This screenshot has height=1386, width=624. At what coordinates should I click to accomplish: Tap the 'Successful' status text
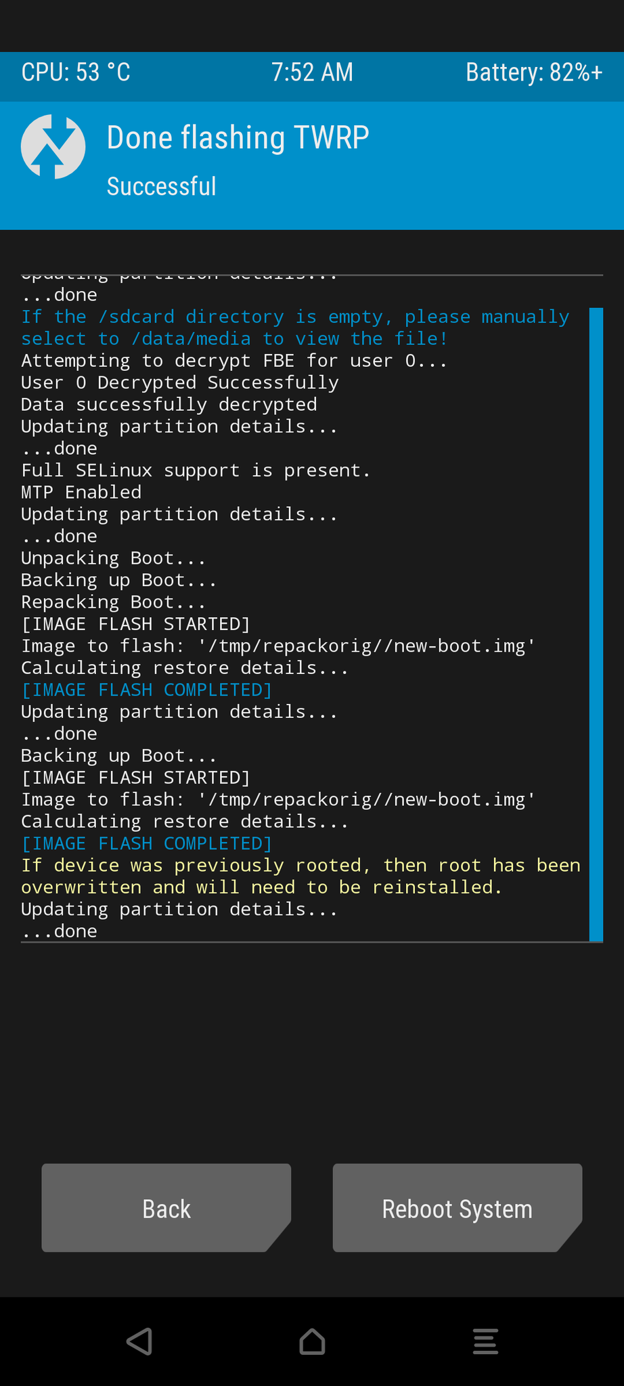[162, 186]
